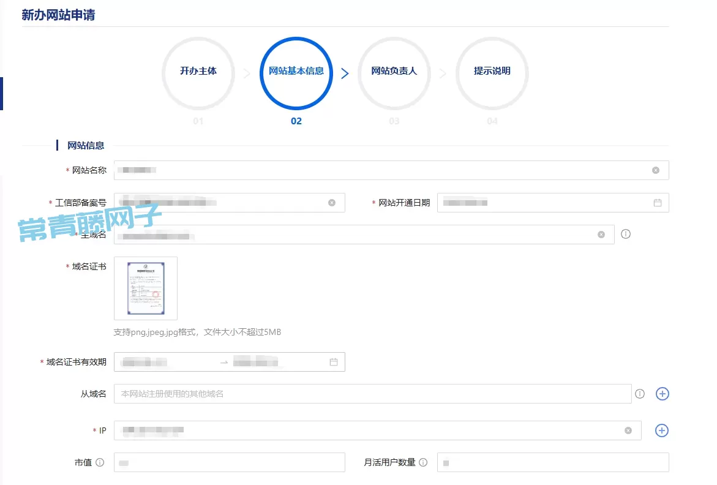Open the uploaded 域名证书 thumbnail

click(146, 288)
